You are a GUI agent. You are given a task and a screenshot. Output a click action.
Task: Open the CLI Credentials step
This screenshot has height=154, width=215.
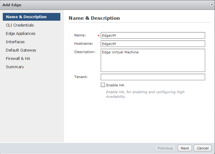click(x=20, y=25)
